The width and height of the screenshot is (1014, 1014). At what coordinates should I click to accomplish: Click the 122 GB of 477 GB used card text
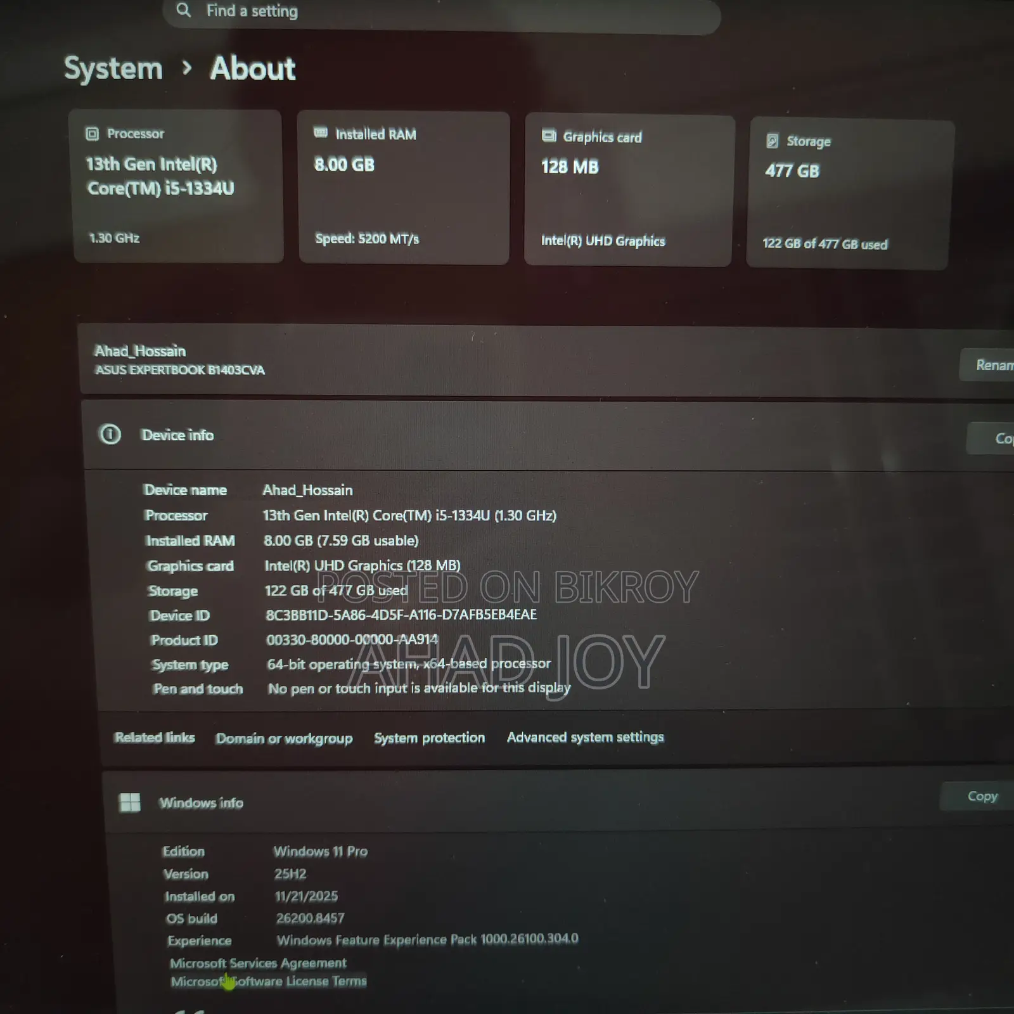(x=825, y=244)
